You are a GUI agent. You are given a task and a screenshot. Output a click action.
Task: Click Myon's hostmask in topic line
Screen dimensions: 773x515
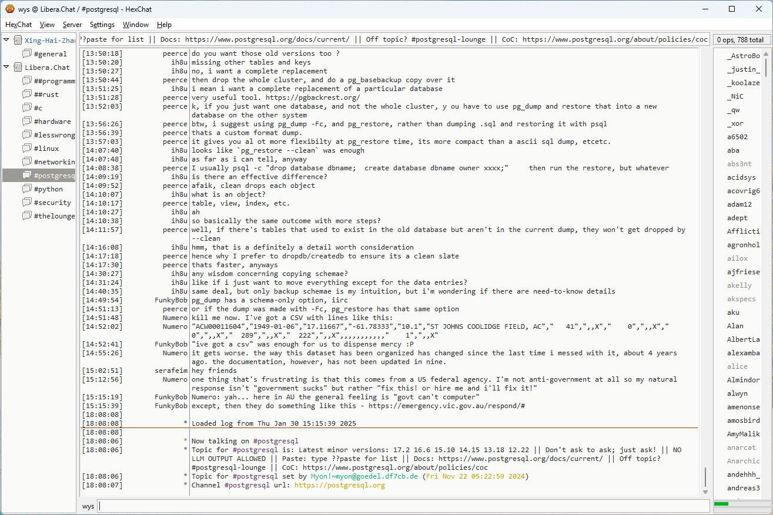pos(364,476)
